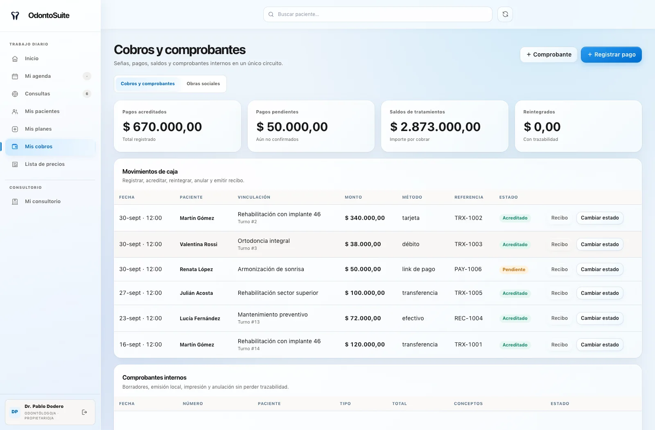The width and height of the screenshot is (655, 430).
Task: Click reference TRX-1001
Action: (468, 344)
